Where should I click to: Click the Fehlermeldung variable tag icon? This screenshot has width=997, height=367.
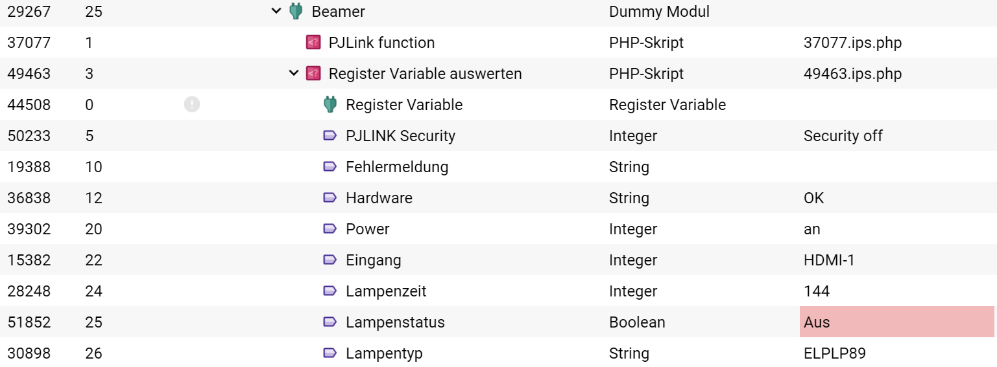[x=330, y=167]
